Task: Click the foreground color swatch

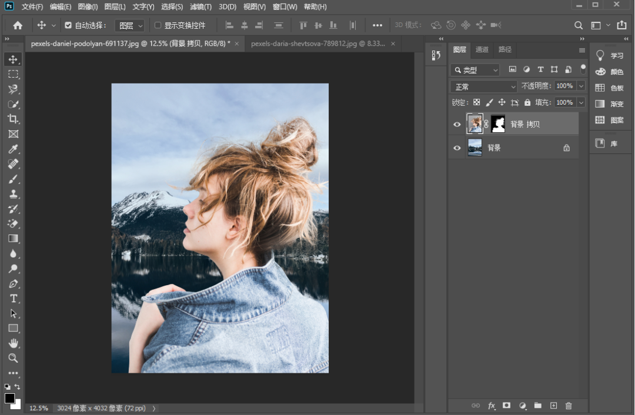Action: [9, 398]
